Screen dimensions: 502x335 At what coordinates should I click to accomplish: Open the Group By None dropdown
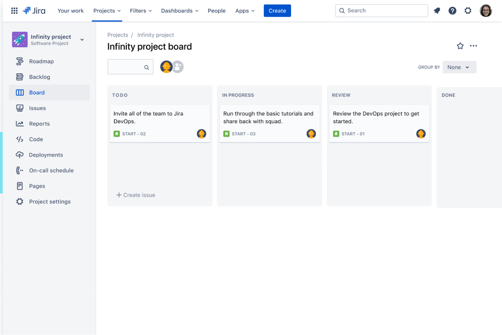[x=459, y=67]
